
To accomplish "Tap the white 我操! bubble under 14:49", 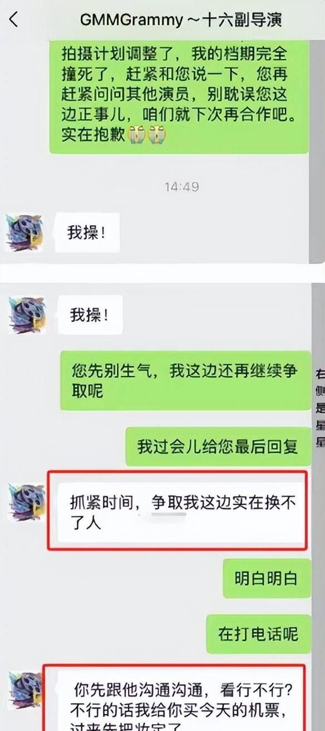I will tap(86, 233).
